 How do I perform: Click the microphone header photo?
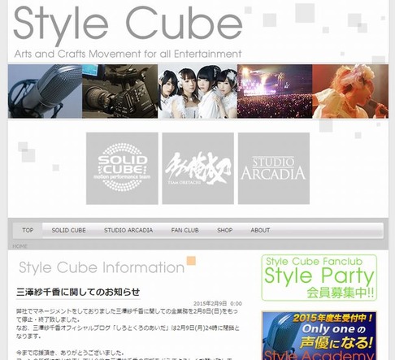coord(45,91)
